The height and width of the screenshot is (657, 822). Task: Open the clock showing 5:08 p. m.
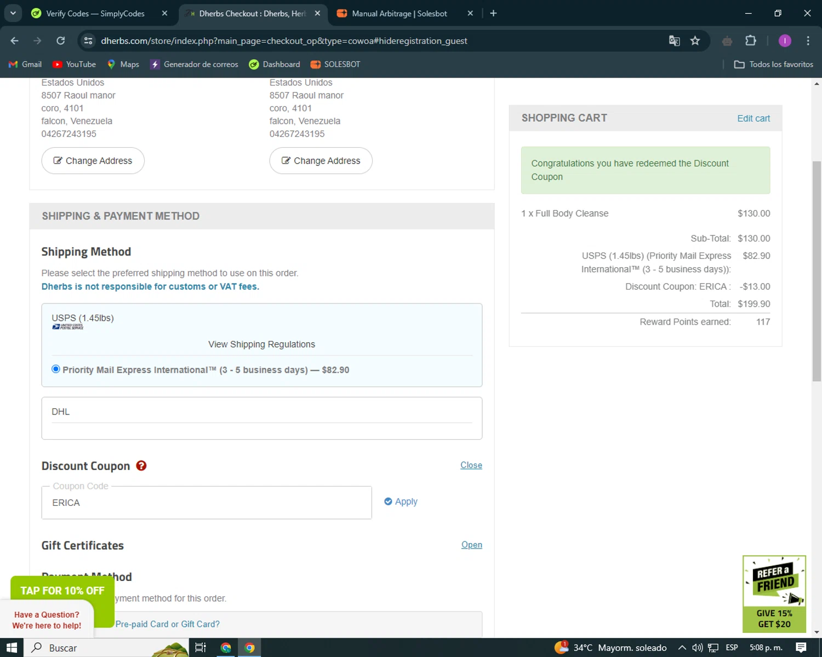(766, 648)
